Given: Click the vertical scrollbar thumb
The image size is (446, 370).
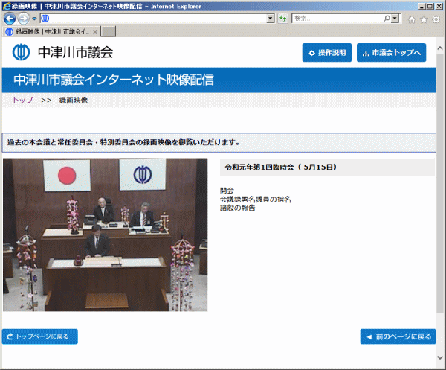Looking at the screenshot, I should (x=440, y=182).
